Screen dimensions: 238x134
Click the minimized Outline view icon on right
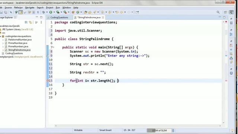click(231, 34)
